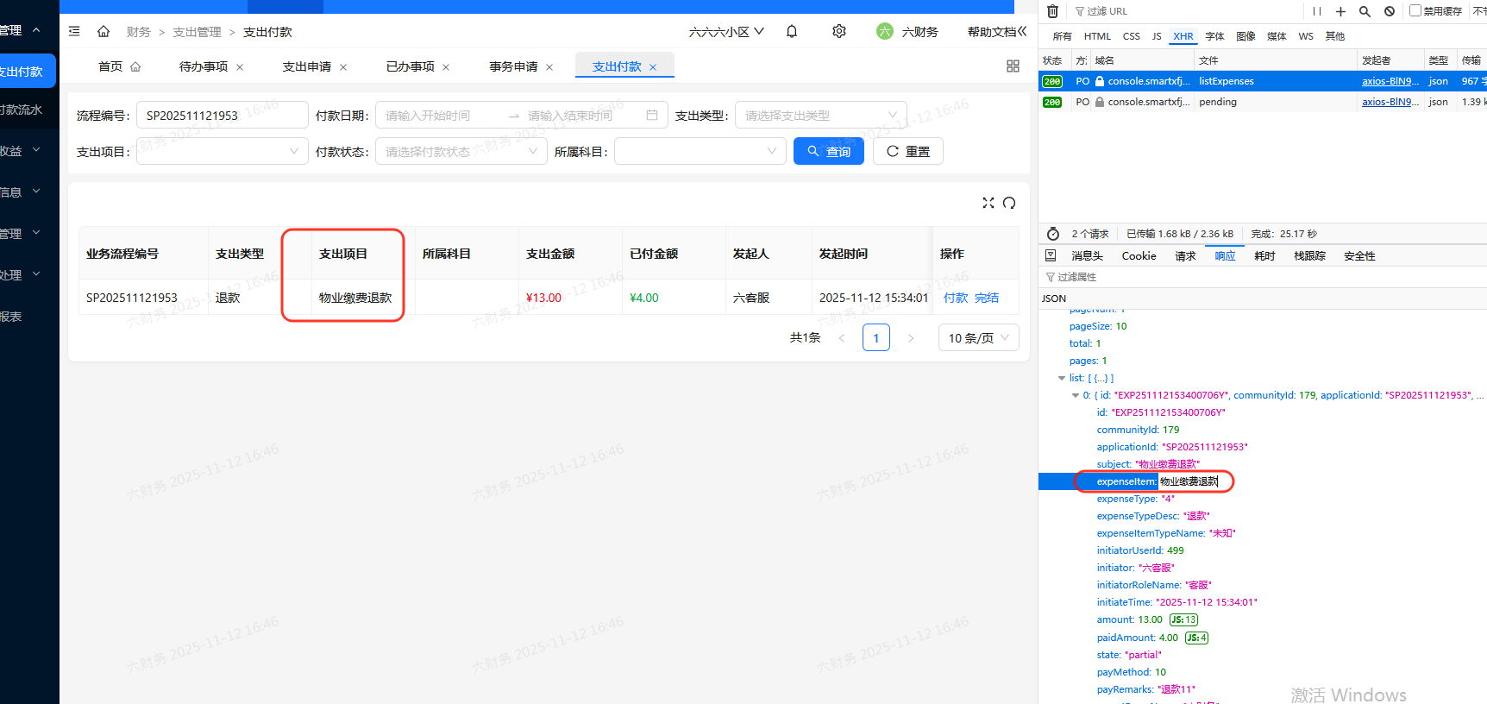
Task: Click the notification bell icon
Action: click(792, 32)
